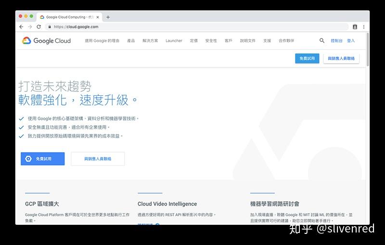385x245 pixels.
Task: Click the 控制台 link
Action: pyautogui.click(x=336, y=41)
